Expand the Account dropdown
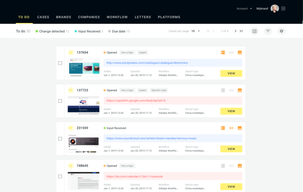The height and width of the screenshot is (192, 303). [x=244, y=8]
